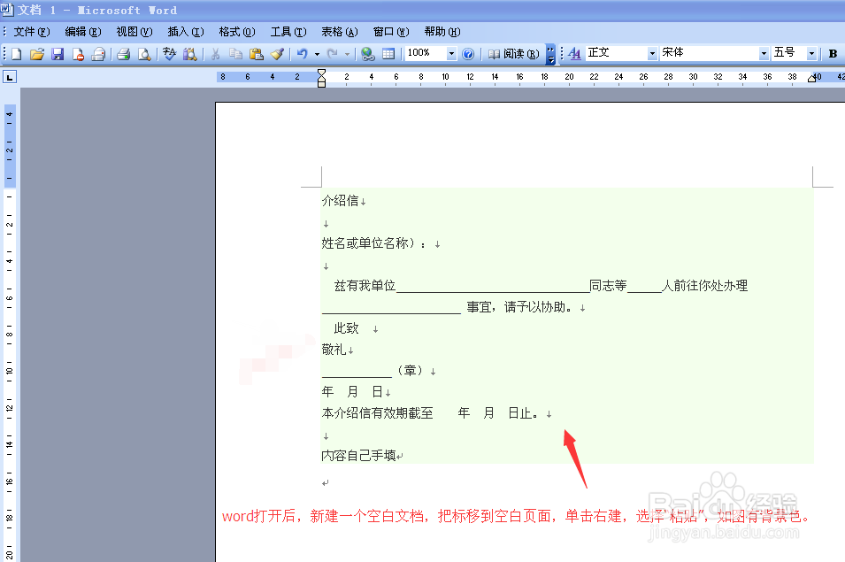
Task: Click the toolbar options chevron button
Action: point(549,53)
